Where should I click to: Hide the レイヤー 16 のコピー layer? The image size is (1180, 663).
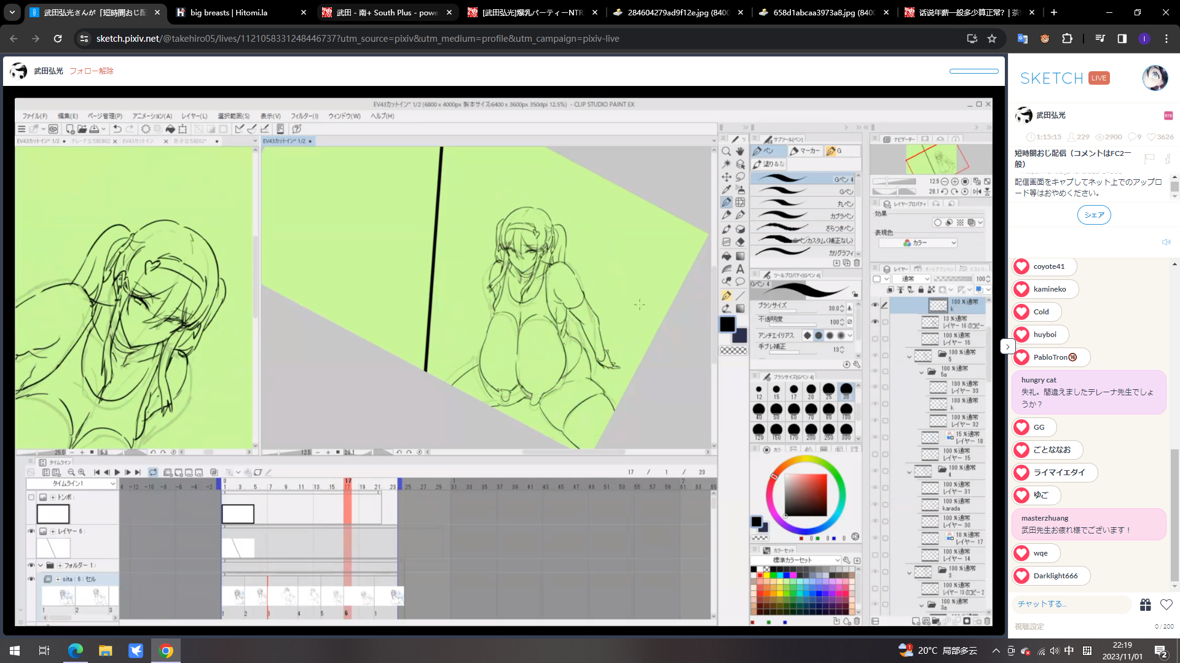coord(875,322)
